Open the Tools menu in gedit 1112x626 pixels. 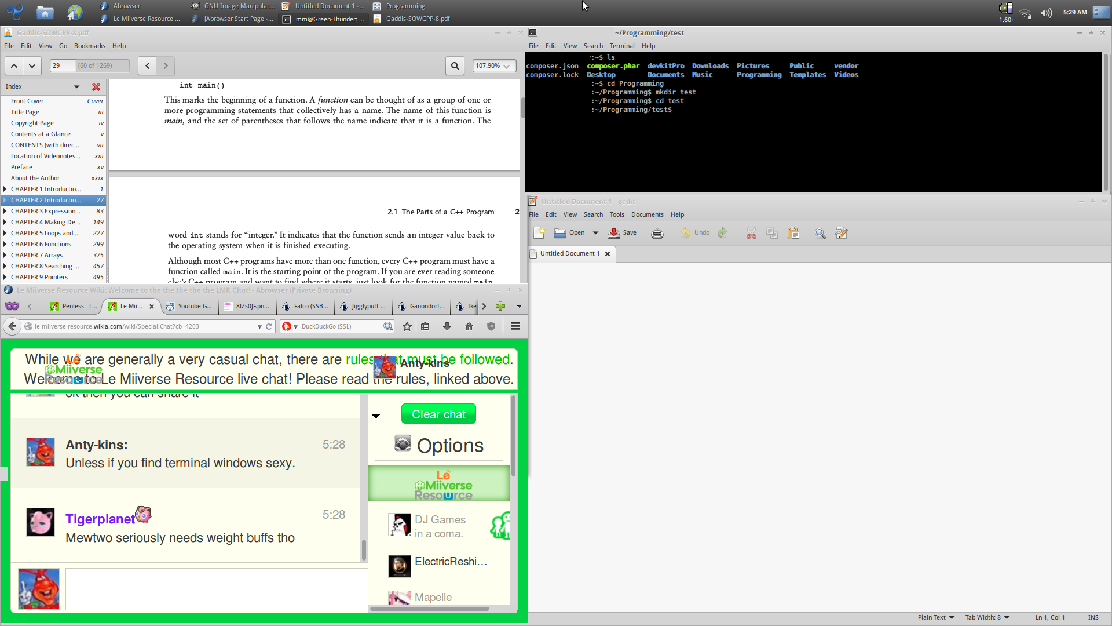pyautogui.click(x=617, y=214)
